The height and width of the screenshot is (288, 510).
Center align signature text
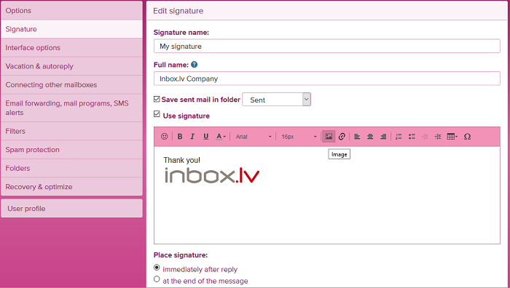[370, 137]
